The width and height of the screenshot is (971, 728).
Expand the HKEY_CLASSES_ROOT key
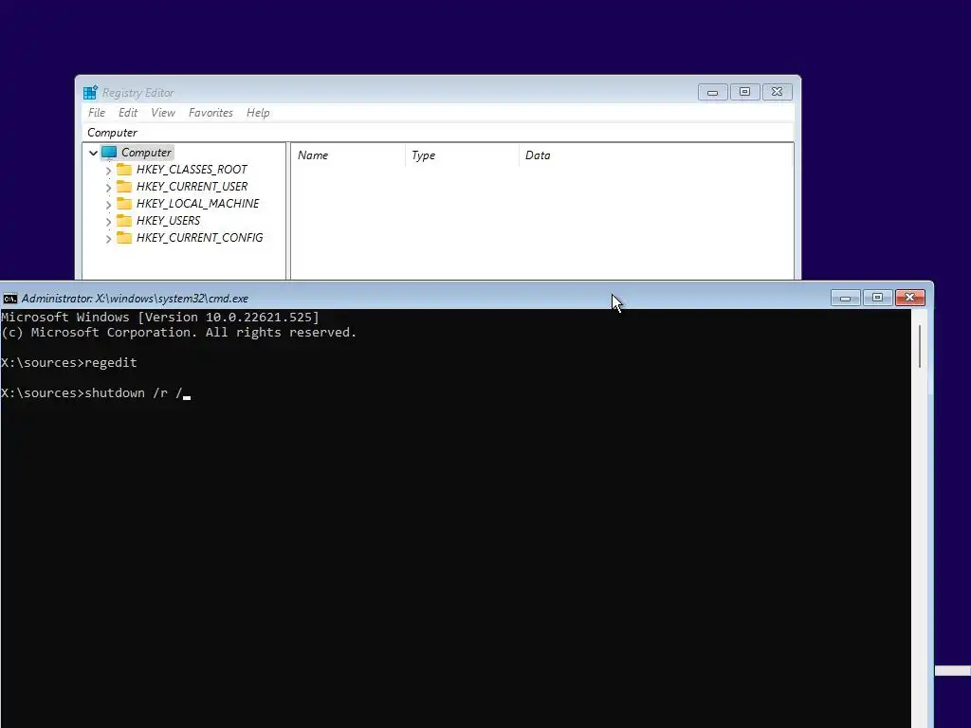(108, 170)
